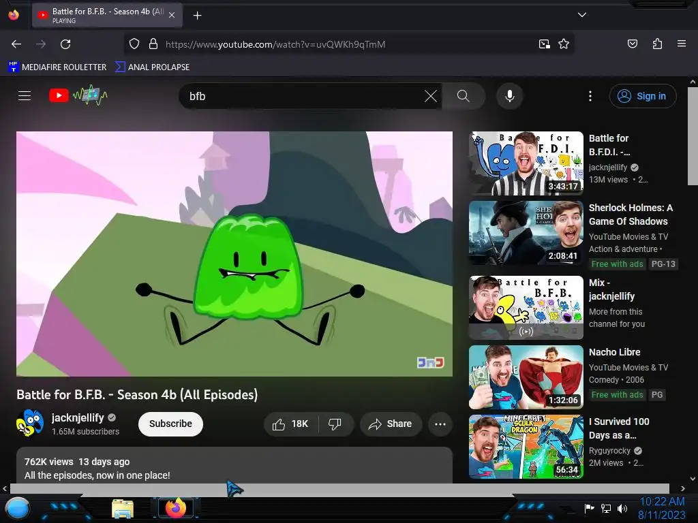This screenshot has width=698, height=523.
Task: Click the Sign in button
Action: click(x=643, y=96)
